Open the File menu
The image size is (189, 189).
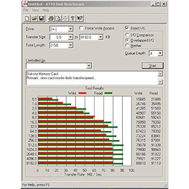26,10
